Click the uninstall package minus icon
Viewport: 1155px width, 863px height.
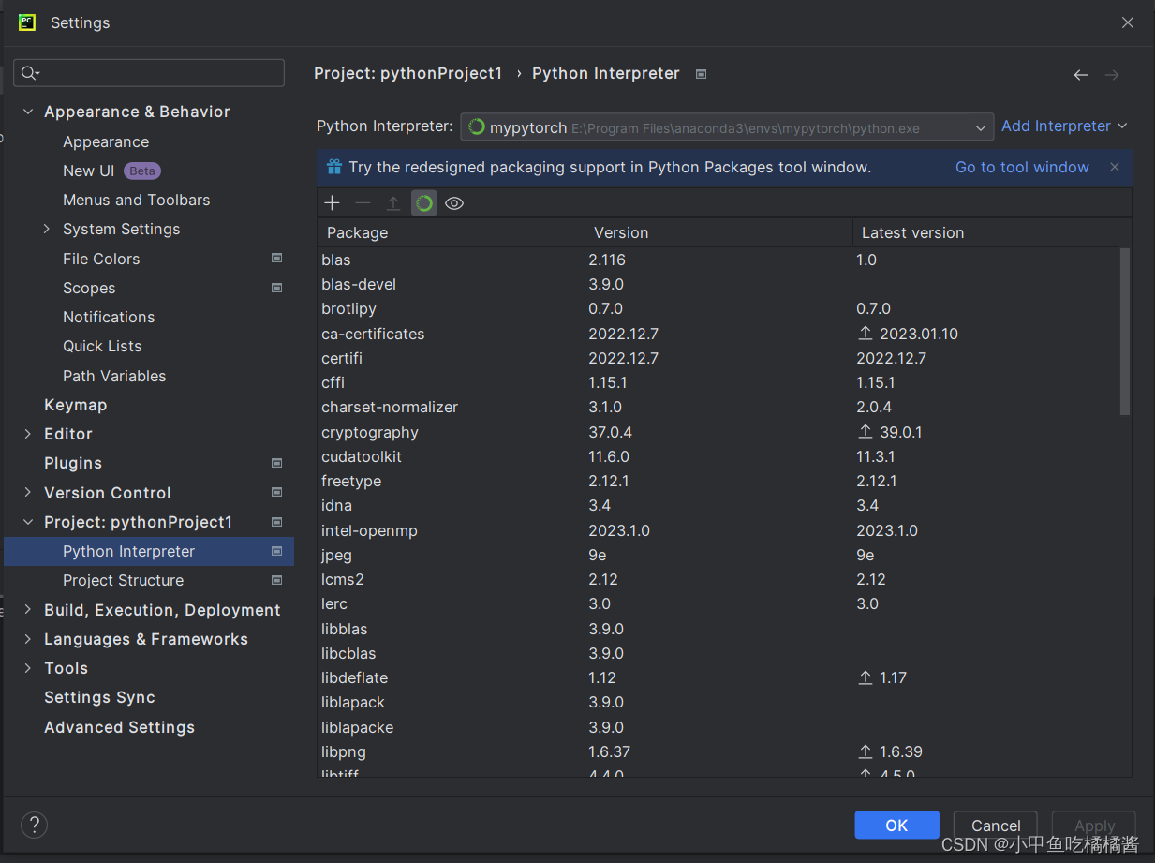[363, 203]
